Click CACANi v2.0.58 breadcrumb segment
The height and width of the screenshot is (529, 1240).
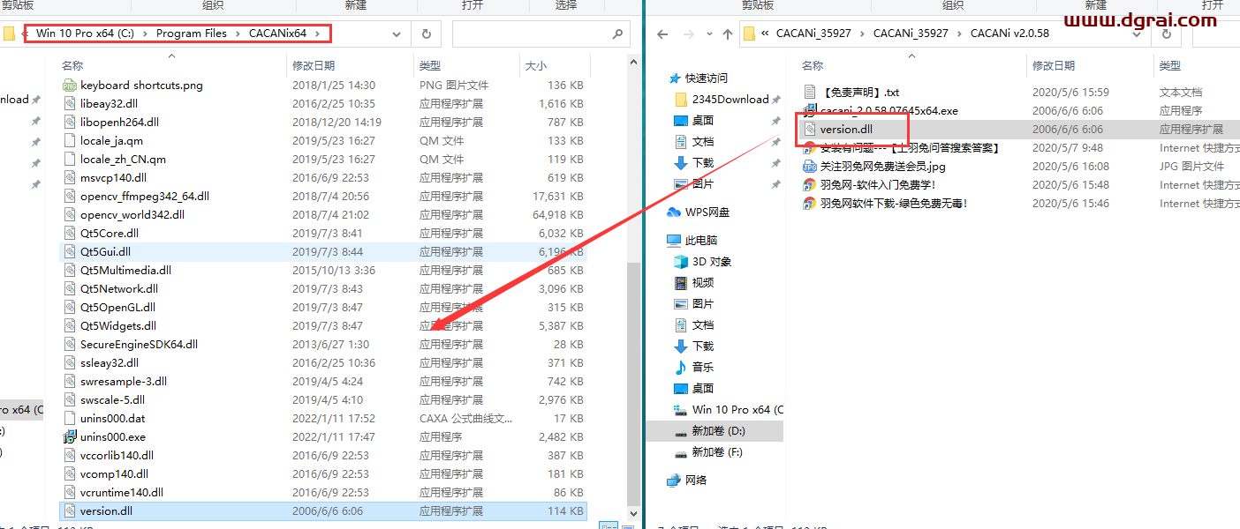coord(1009,34)
